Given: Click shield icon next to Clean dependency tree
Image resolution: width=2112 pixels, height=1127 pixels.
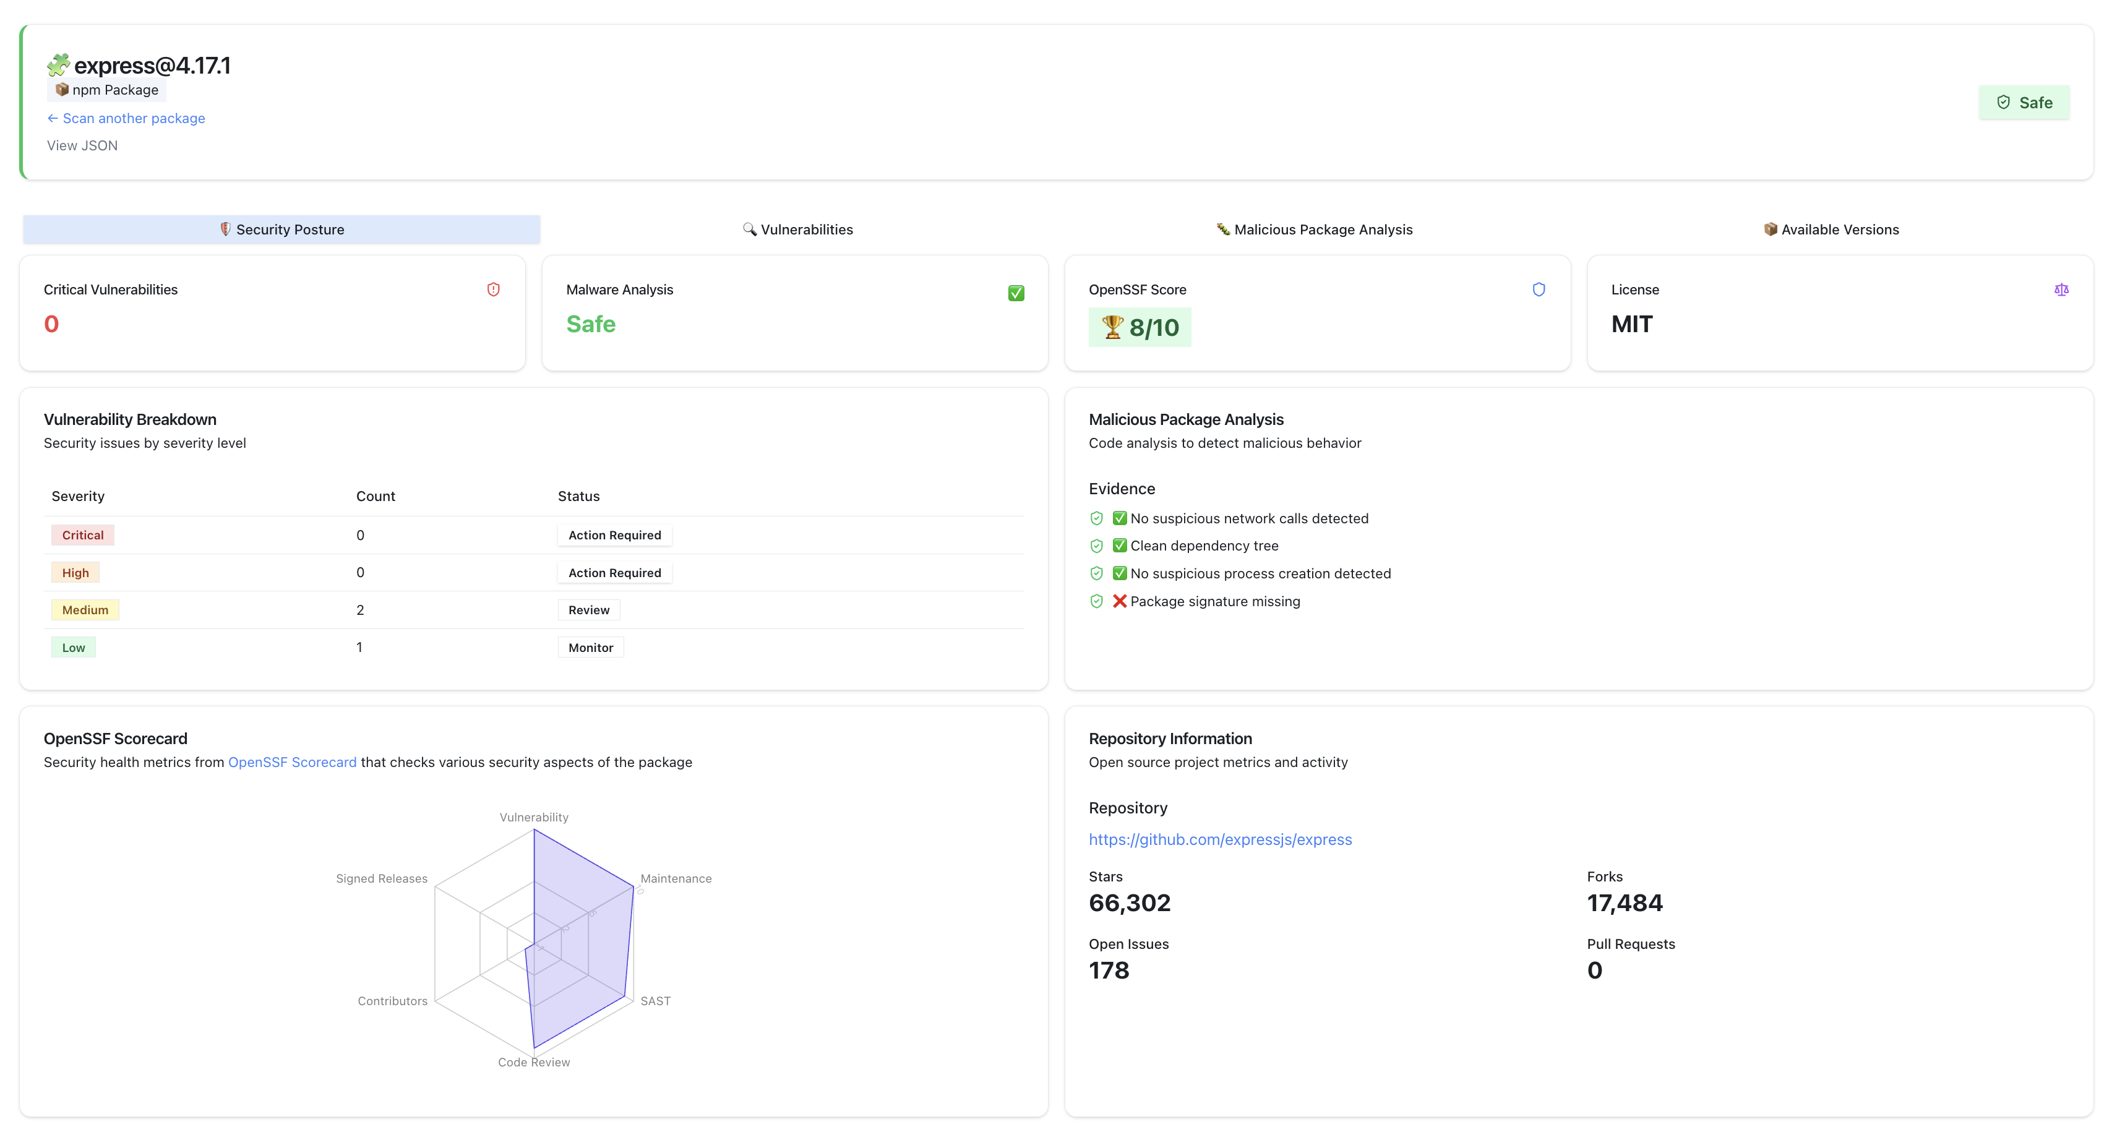Looking at the screenshot, I should [1096, 546].
